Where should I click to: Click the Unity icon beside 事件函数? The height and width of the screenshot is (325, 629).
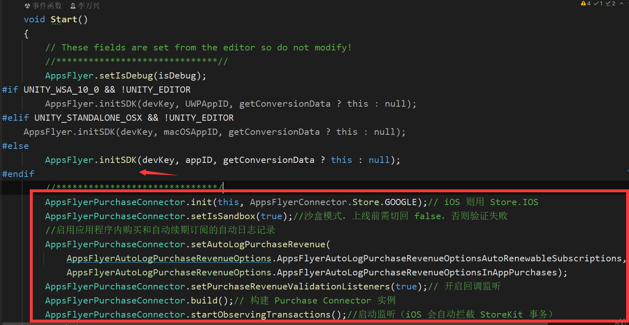point(27,6)
